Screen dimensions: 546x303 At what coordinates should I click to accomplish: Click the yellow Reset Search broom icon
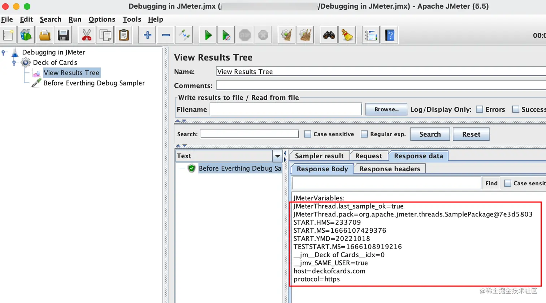pyautogui.click(x=347, y=35)
